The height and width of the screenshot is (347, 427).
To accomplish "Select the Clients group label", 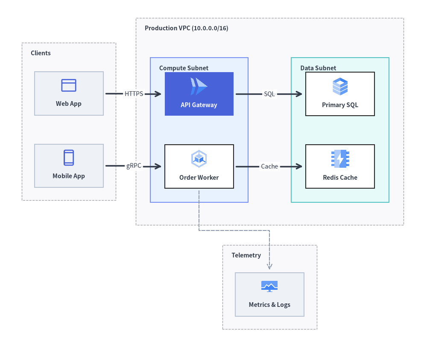I will 41,53.
